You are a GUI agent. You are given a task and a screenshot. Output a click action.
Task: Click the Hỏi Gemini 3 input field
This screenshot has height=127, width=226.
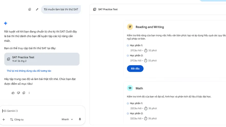point(41,111)
